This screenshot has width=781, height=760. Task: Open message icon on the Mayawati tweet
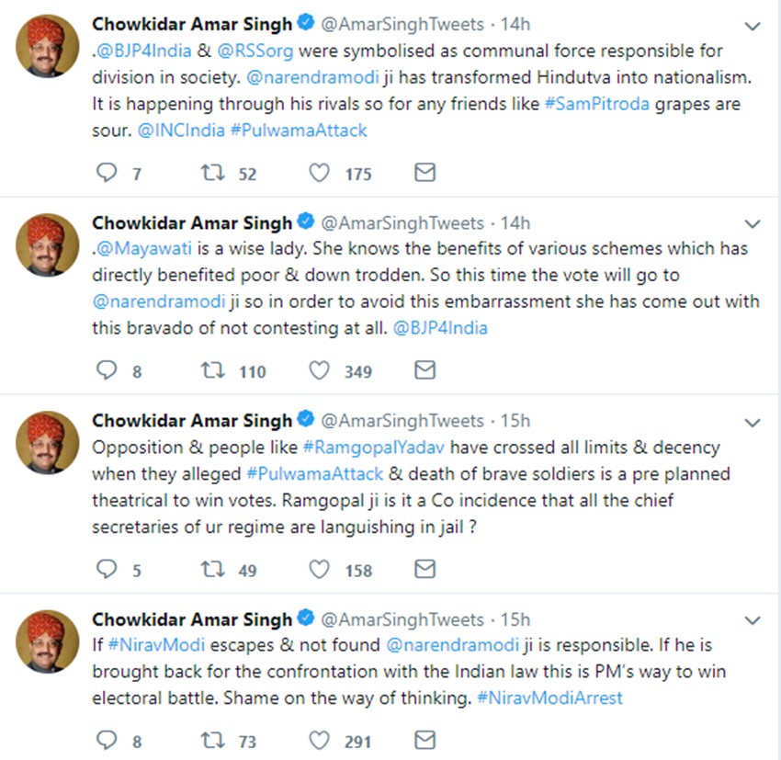pyautogui.click(x=424, y=370)
